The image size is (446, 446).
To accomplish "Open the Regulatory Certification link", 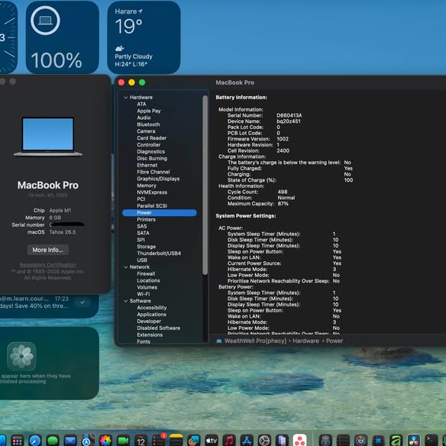I will [48, 265].
